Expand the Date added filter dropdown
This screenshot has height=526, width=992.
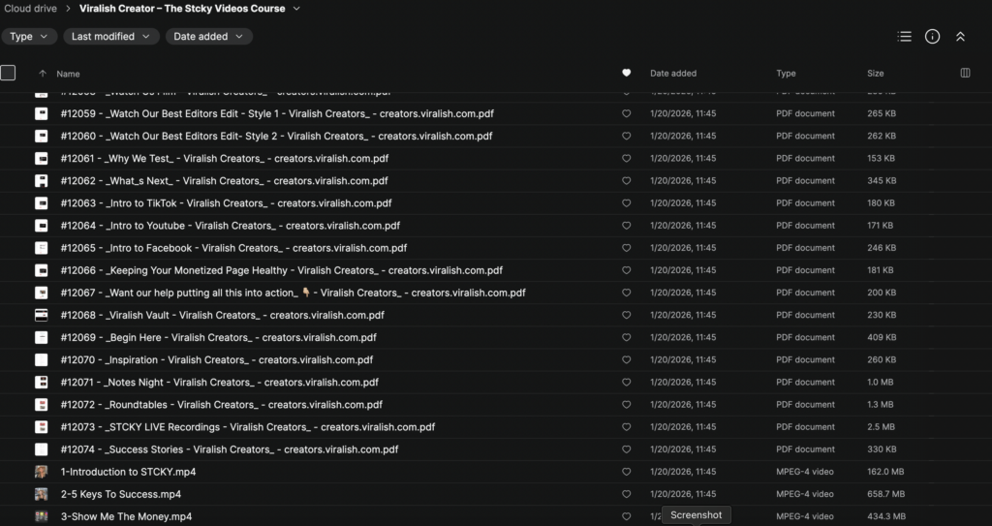click(208, 37)
